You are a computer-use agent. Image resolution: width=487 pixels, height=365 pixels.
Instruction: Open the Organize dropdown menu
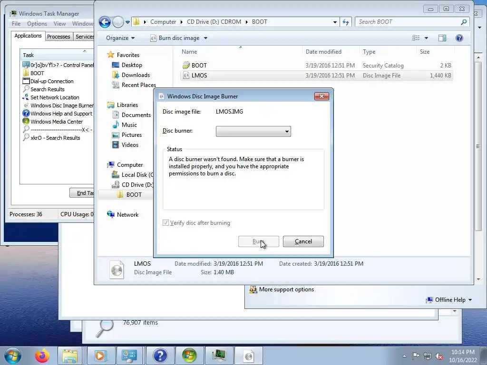click(x=120, y=38)
